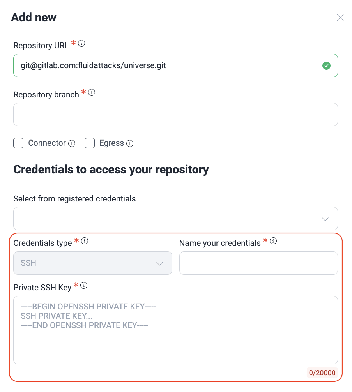Focus the Repository URL field
Screen dimensions: 352x392
pos(168,65)
